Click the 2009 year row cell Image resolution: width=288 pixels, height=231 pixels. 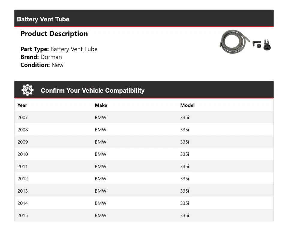tap(22, 142)
